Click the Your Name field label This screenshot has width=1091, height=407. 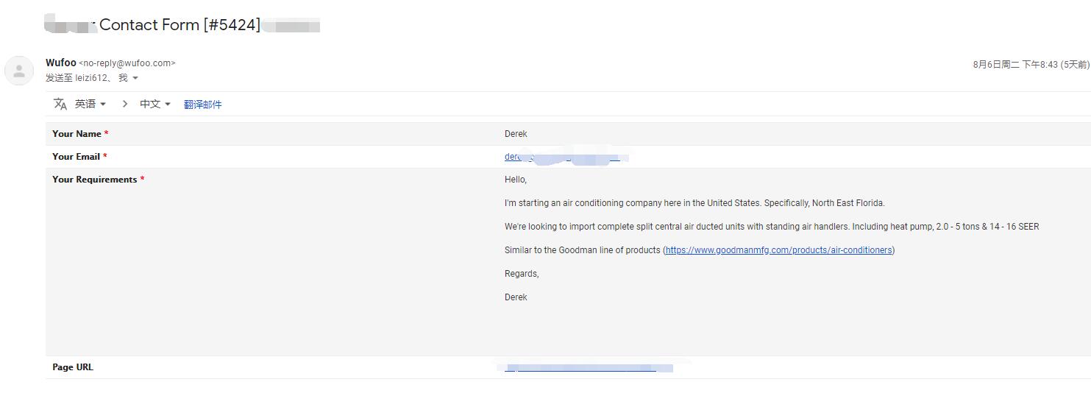tap(77, 134)
